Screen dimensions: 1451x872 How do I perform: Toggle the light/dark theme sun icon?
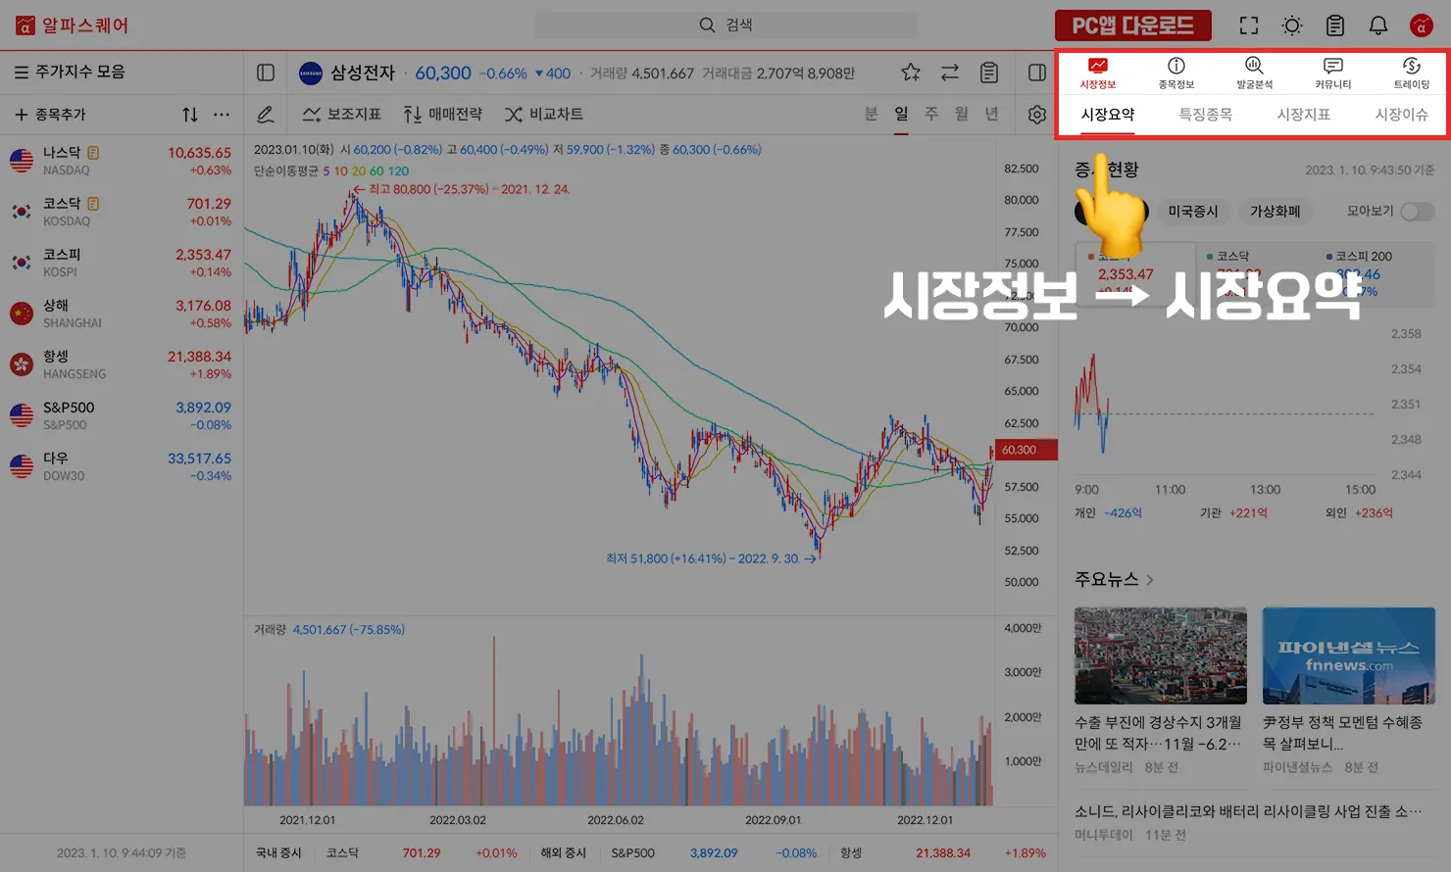pos(1292,25)
